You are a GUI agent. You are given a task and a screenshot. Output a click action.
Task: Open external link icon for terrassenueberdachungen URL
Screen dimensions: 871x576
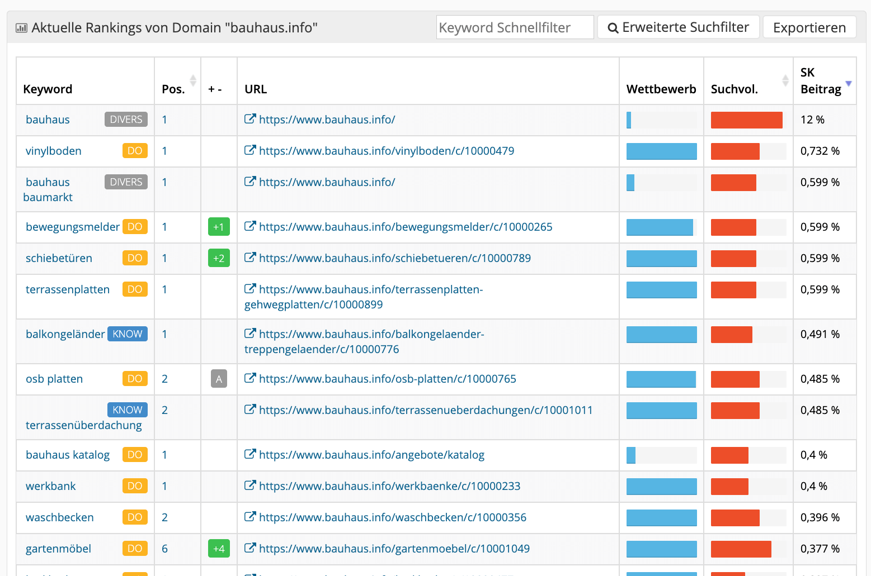pos(250,410)
